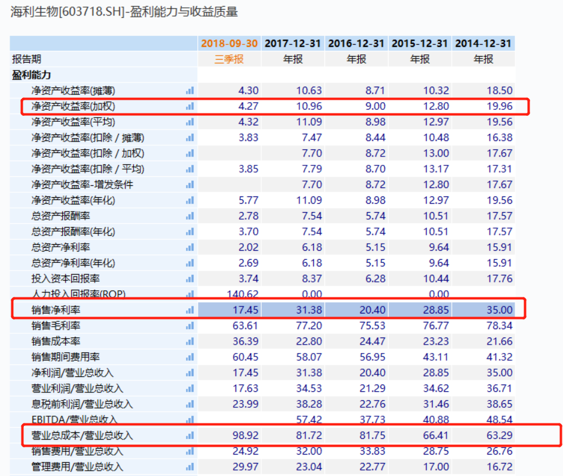Open chart icon for 销售费用/营业总收入 row
The height and width of the screenshot is (476, 563).
coord(190,451)
